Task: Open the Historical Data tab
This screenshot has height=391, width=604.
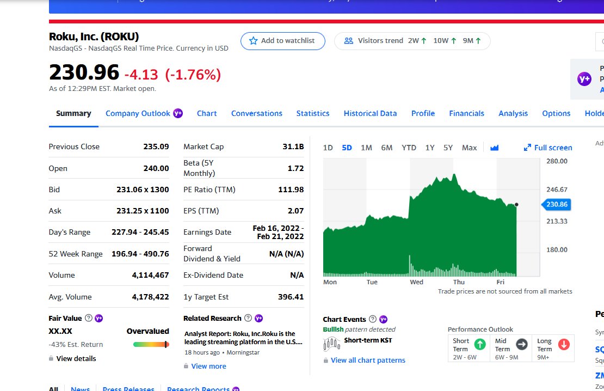Action: 370,113
